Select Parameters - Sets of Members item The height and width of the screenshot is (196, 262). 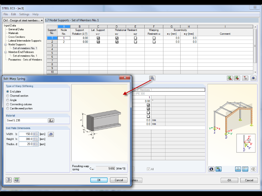pyautogui.click(x=25, y=60)
